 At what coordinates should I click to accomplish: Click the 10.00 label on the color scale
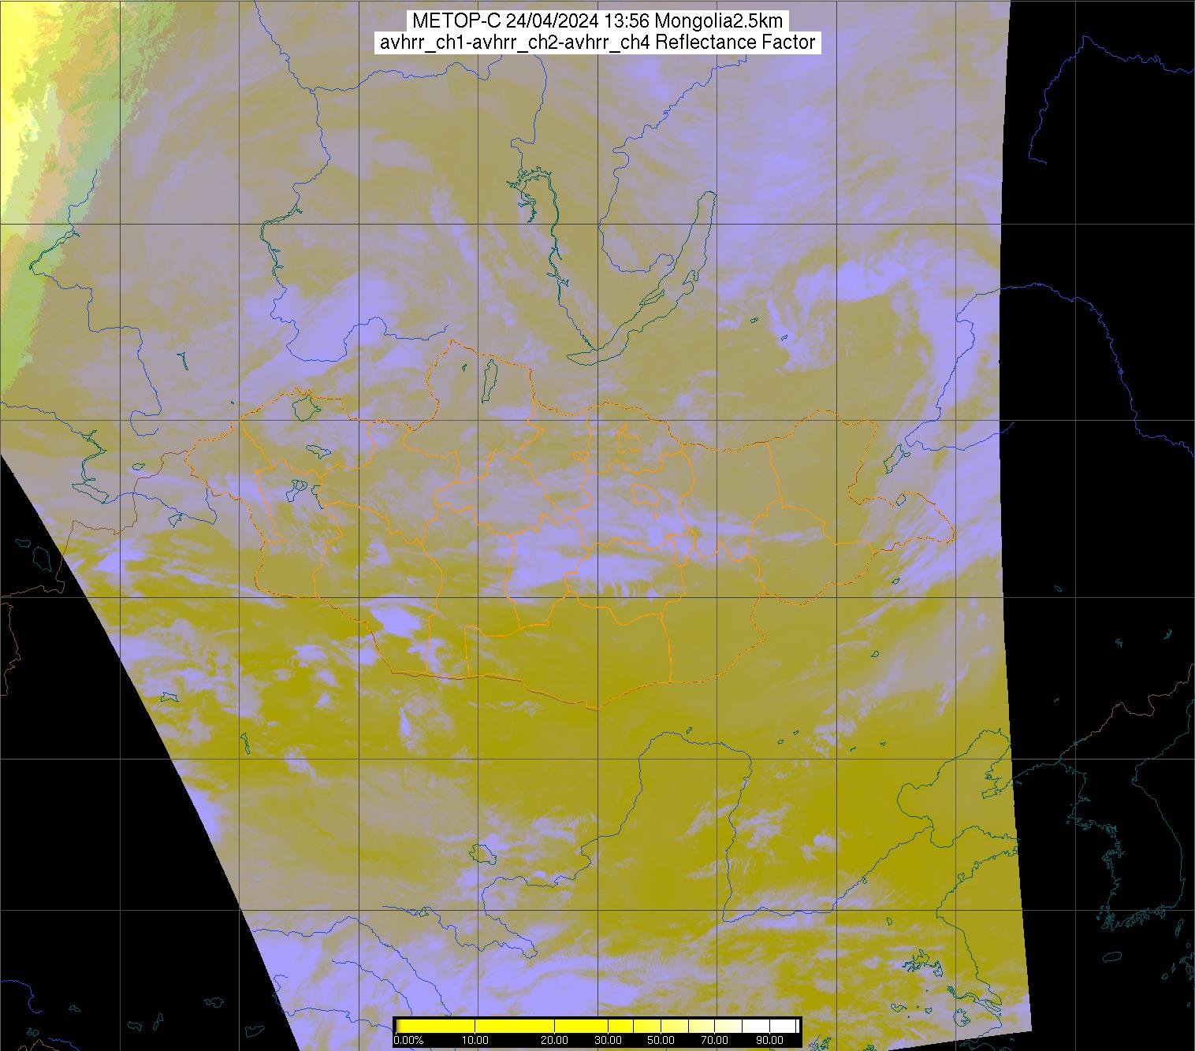point(475,1040)
